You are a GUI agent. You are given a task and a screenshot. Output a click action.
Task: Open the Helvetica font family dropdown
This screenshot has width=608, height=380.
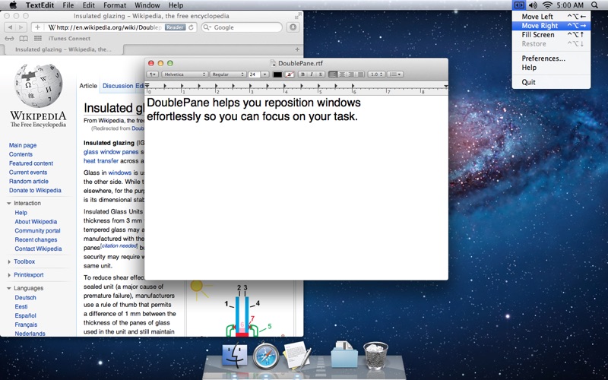(x=184, y=74)
